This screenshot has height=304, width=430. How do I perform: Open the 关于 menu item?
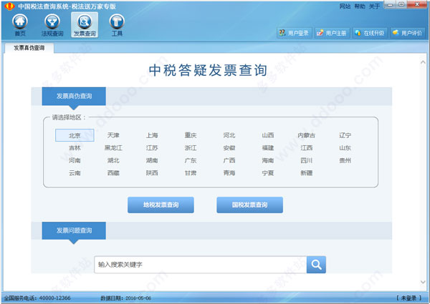tap(374, 6)
